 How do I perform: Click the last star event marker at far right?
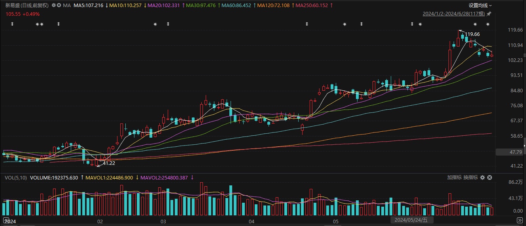click(x=488, y=24)
